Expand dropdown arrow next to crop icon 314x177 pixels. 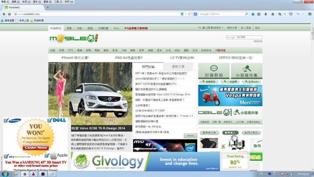[284, 14]
